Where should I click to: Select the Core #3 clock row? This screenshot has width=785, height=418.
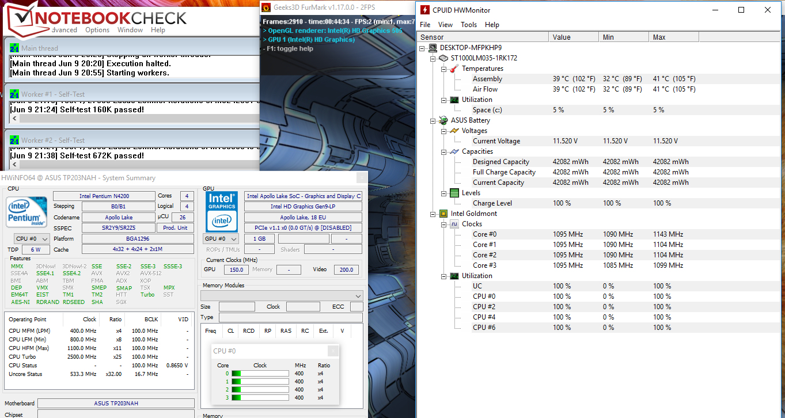(599, 265)
